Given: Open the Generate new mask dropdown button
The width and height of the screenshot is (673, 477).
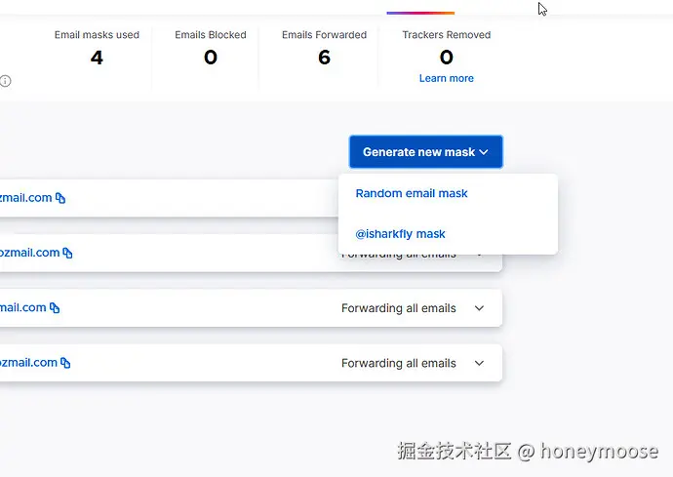Looking at the screenshot, I should pos(426,152).
